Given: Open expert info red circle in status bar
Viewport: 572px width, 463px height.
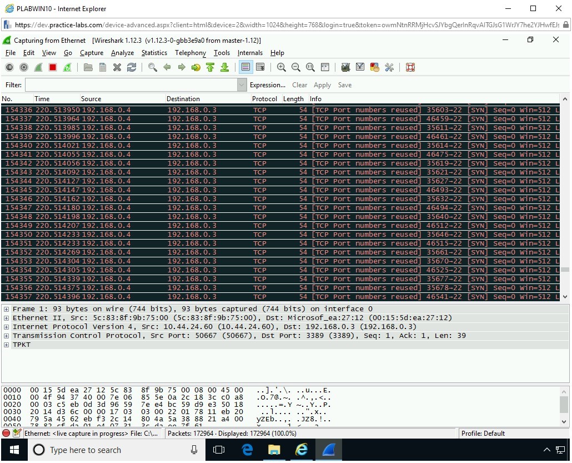Looking at the screenshot, I should point(7,433).
